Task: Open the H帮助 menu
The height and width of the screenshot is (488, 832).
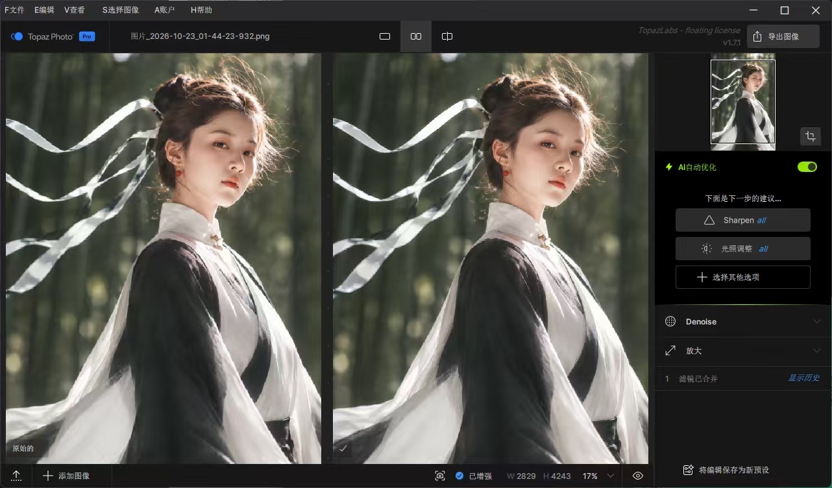Action: click(201, 10)
